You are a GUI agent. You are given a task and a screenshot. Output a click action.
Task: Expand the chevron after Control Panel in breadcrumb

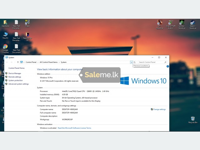(38, 62)
